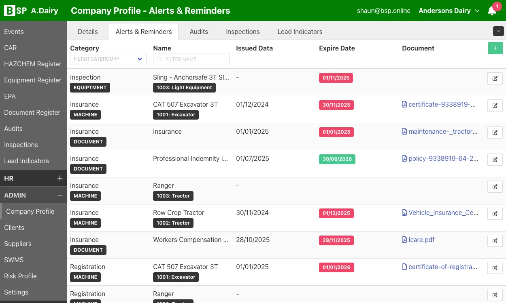Image resolution: width=506 pixels, height=303 pixels.
Task: Open the notifications bell icon
Action: coord(492,11)
